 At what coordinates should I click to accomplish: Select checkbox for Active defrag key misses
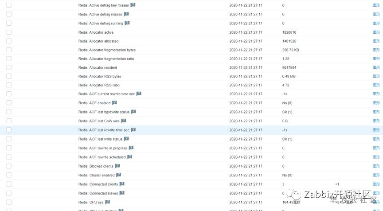[x=9, y=5]
